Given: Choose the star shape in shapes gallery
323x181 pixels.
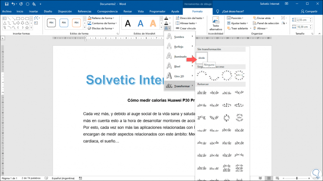Looking at the screenshot, I should [27, 28].
